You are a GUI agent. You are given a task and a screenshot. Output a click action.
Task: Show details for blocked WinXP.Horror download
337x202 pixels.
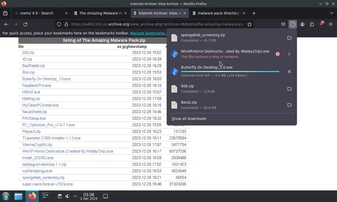289,54
